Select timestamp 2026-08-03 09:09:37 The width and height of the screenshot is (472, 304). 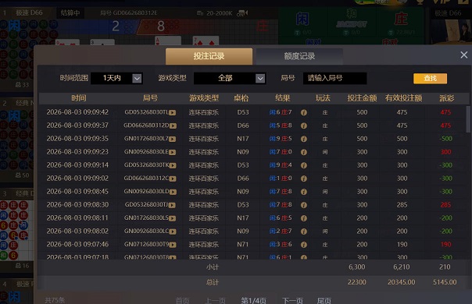coord(77,125)
